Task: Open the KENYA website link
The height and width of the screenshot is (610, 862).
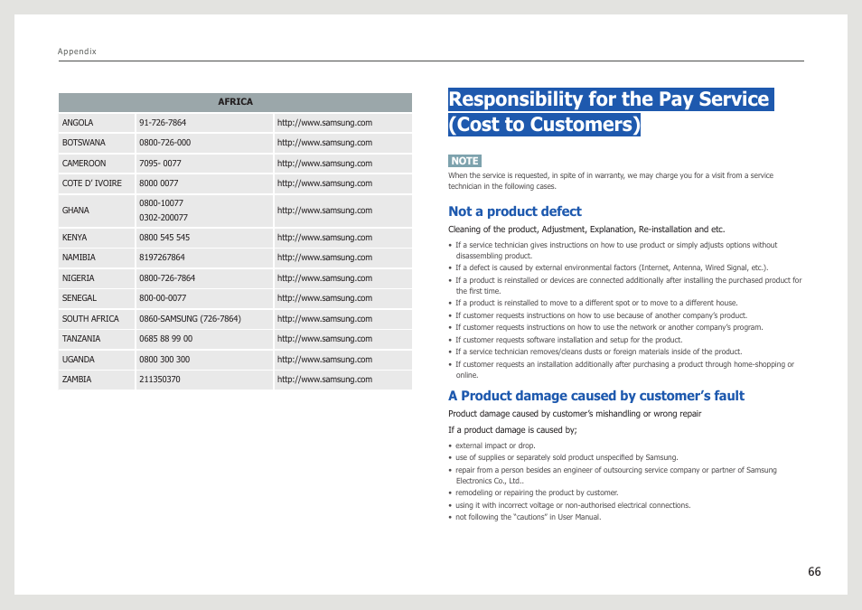Action: coord(324,238)
